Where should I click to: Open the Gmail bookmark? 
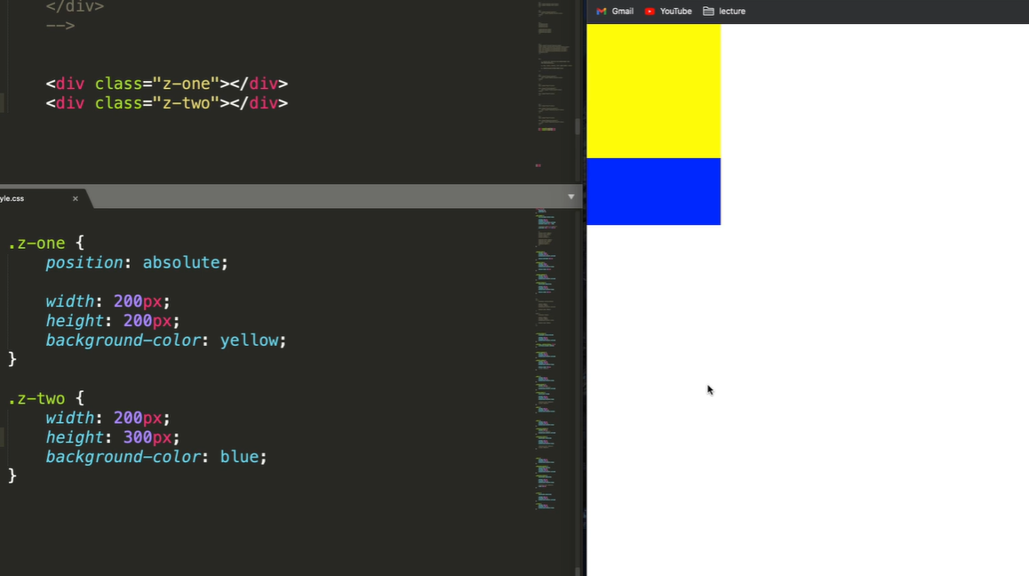point(615,12)
